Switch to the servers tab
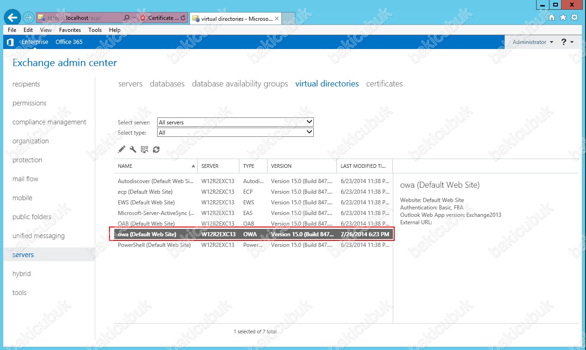The image size is (586, 350). click(130, 84)
